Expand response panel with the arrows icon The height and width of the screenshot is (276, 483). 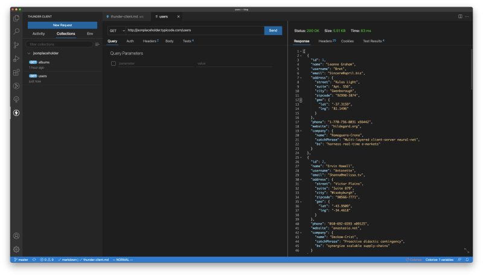click(x=467, y=251)
